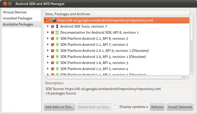197x114 pixels.
Task: Uncheck SDK Platform Android 1.6 checkbox
Action: [53, 63]
